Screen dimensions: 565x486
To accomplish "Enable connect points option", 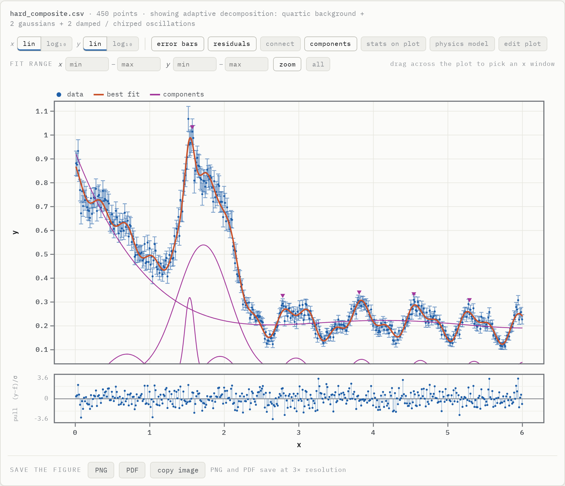I will tap(280, 44).
